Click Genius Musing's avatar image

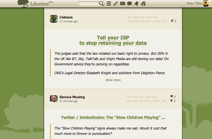coord(54,99)
